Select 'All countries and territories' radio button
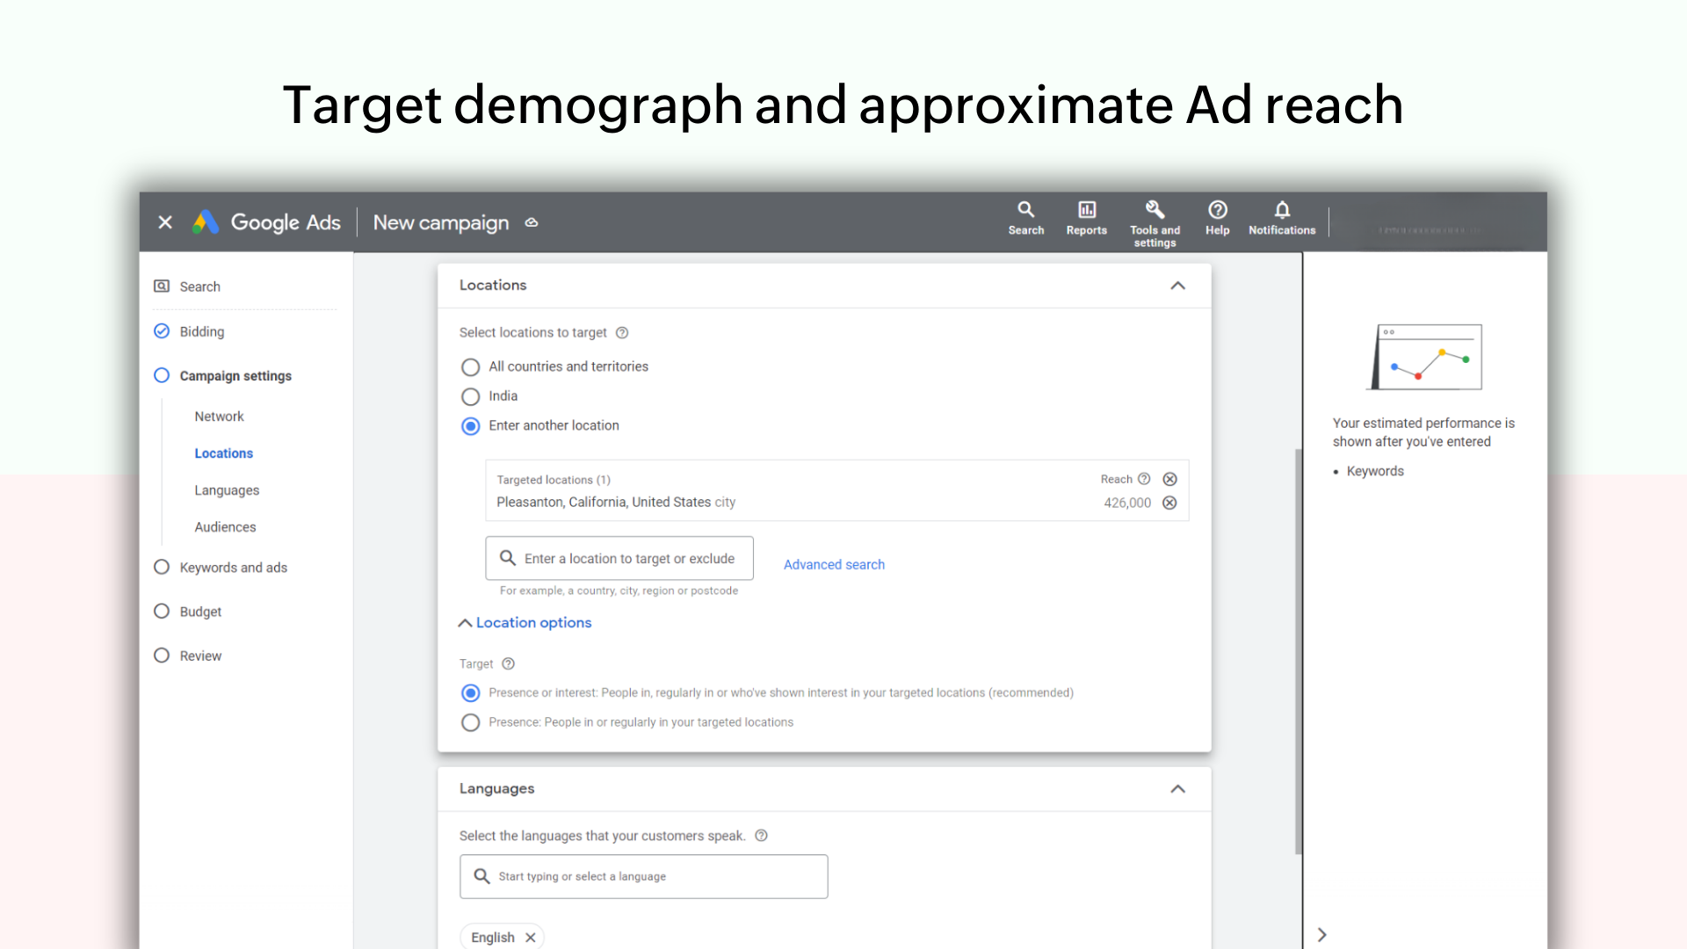The image size is (1687, 949). tap(470, 366)
